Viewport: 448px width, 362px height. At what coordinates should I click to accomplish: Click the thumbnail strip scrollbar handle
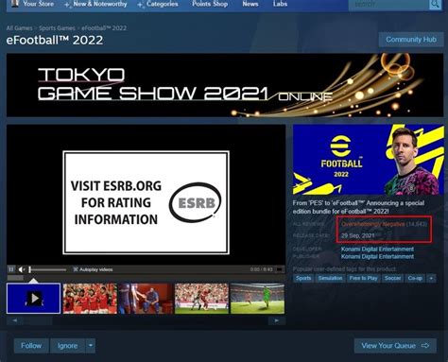[39, 320]
